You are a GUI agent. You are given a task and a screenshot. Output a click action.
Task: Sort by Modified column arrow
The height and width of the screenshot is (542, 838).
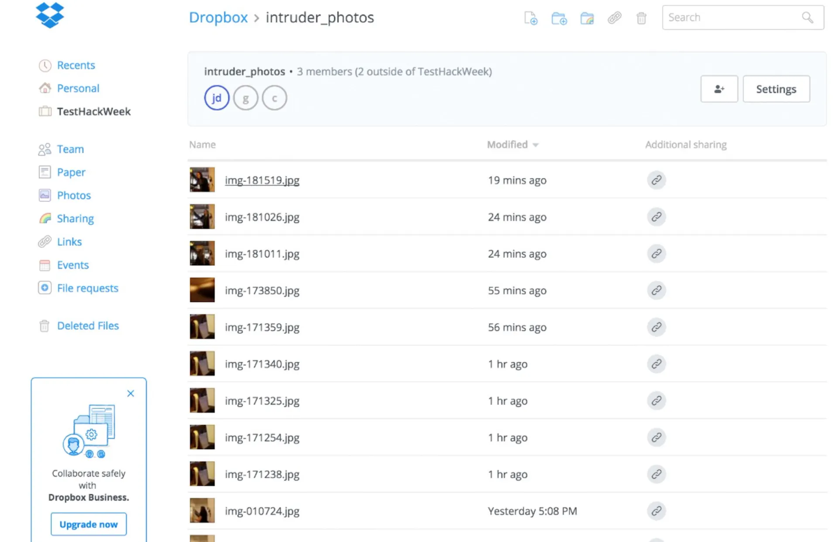tap(536, 145)
